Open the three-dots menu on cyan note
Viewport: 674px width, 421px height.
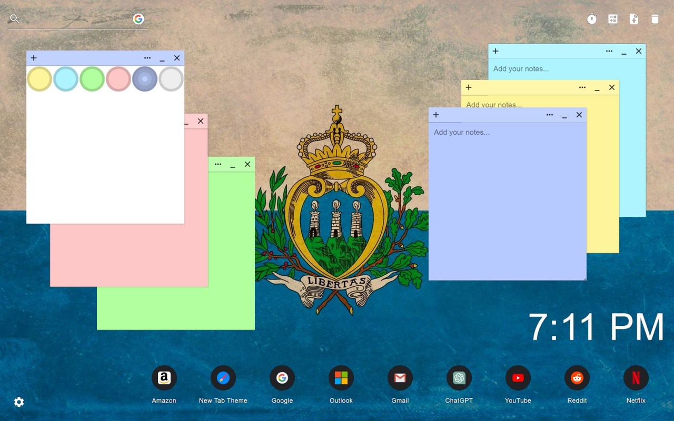[x=609, y=51]
